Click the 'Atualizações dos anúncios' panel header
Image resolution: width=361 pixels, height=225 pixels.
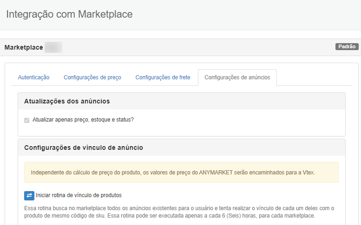coord(67,101)
